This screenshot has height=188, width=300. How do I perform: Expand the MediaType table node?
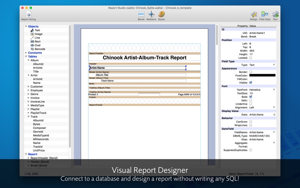28,105
